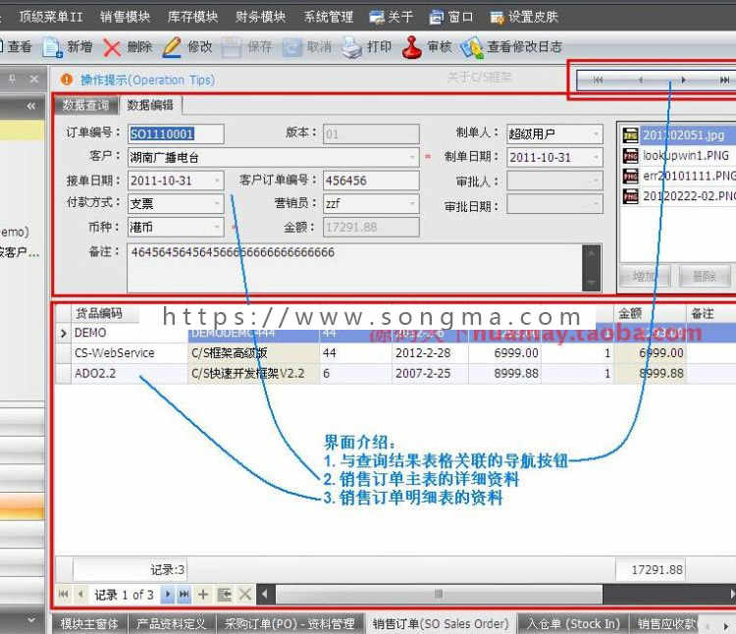Open the 销售模块 menu

point(125,17)
